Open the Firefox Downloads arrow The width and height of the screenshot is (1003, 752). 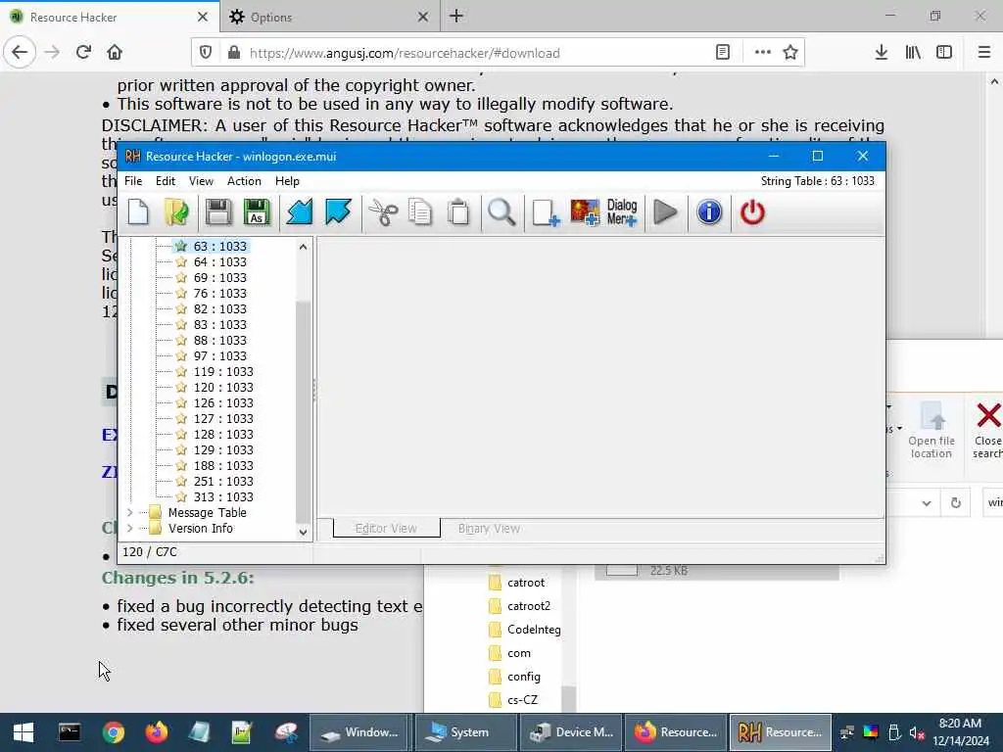pyautogui.click(x=882, y=53)
